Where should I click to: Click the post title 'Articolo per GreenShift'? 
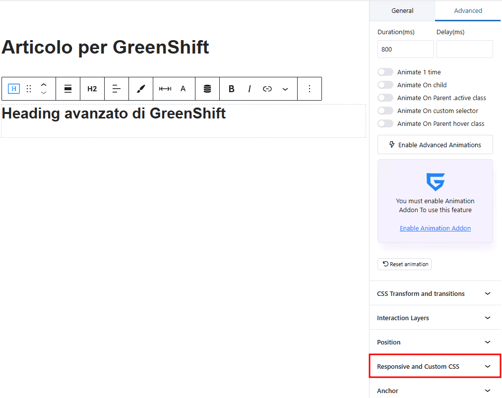pos(105,48)
